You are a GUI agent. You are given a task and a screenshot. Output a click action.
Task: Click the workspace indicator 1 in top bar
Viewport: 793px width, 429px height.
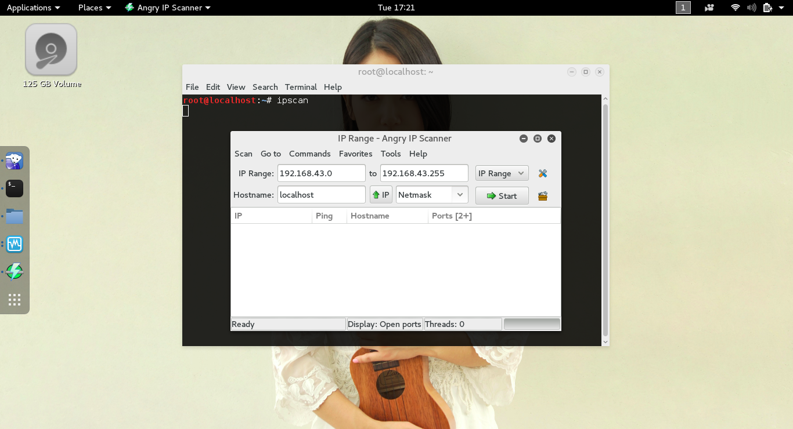click(683, 8)
